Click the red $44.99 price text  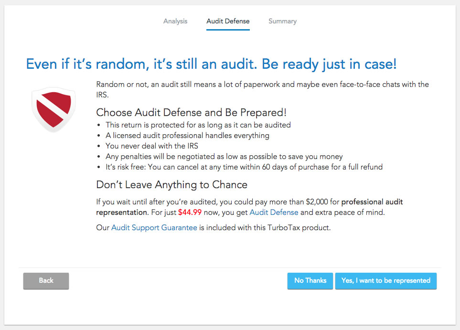(x=190, y=213)
